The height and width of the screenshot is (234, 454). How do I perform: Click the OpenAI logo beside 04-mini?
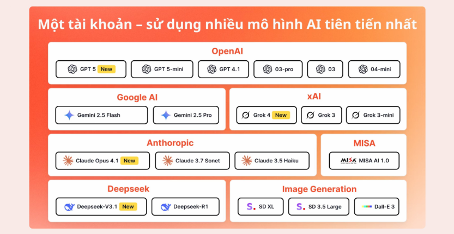pyautogui.click(x=363, y=69)
